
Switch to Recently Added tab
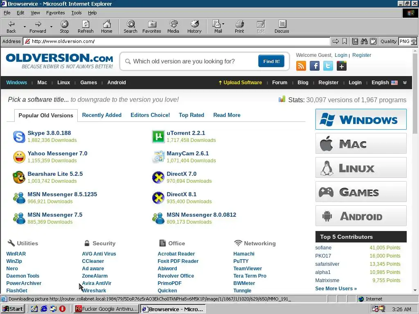pyautogui.click(x=101, y=115)
